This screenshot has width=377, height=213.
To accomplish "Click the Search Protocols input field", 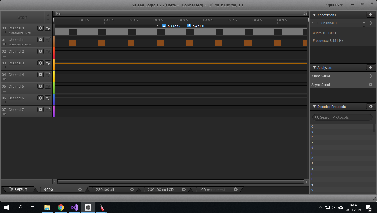I will click(x=342, y=117).
